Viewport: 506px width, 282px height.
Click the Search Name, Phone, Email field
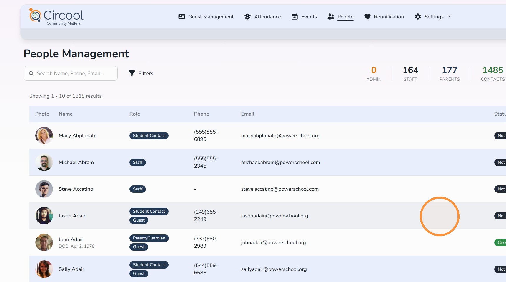pyautogui.click(x=71, y=73)
